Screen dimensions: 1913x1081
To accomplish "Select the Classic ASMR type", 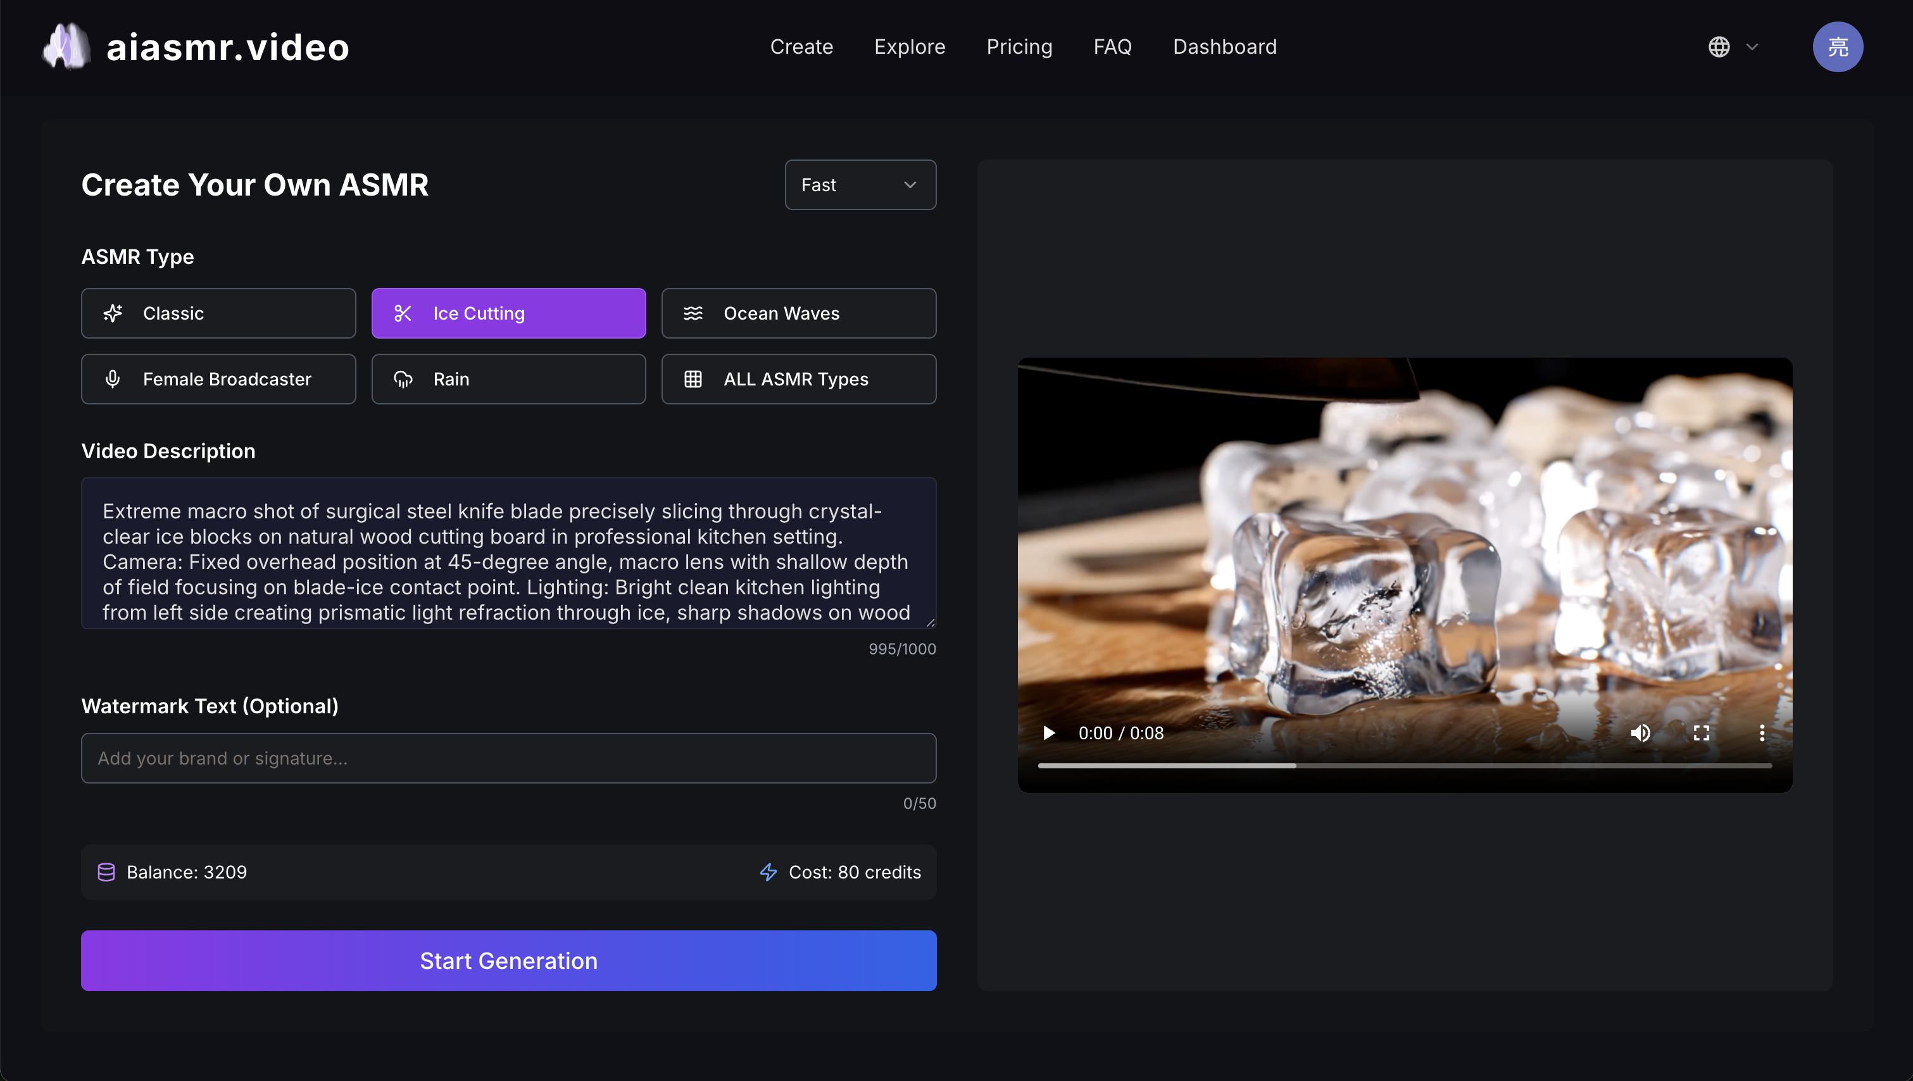I will 218,313.
